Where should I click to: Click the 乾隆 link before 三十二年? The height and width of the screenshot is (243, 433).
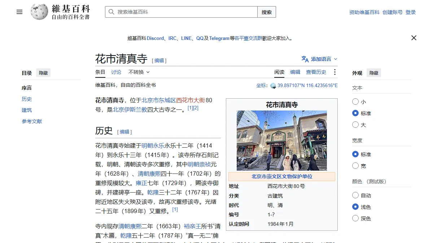coord(153,192)
